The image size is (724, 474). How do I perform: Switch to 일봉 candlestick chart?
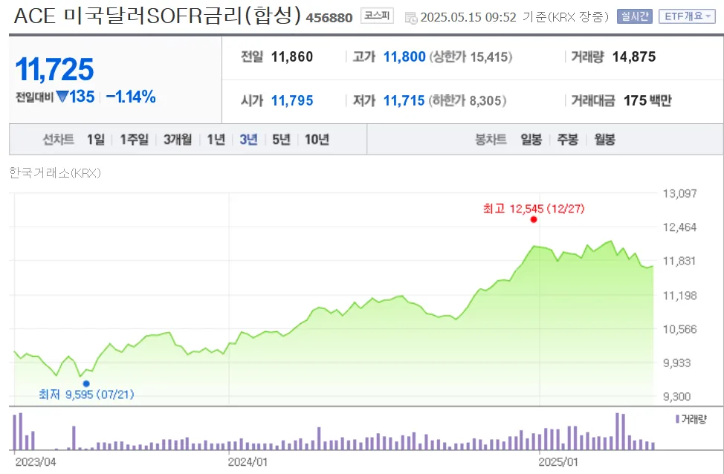[x=531, y=140]
